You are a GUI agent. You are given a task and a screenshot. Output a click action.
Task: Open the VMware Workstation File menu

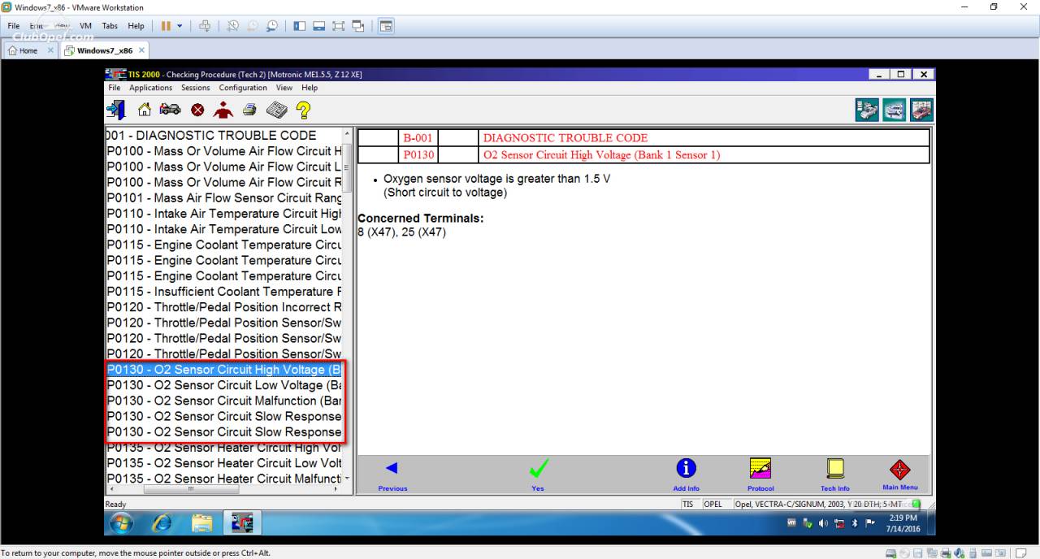tap(14, 26)
